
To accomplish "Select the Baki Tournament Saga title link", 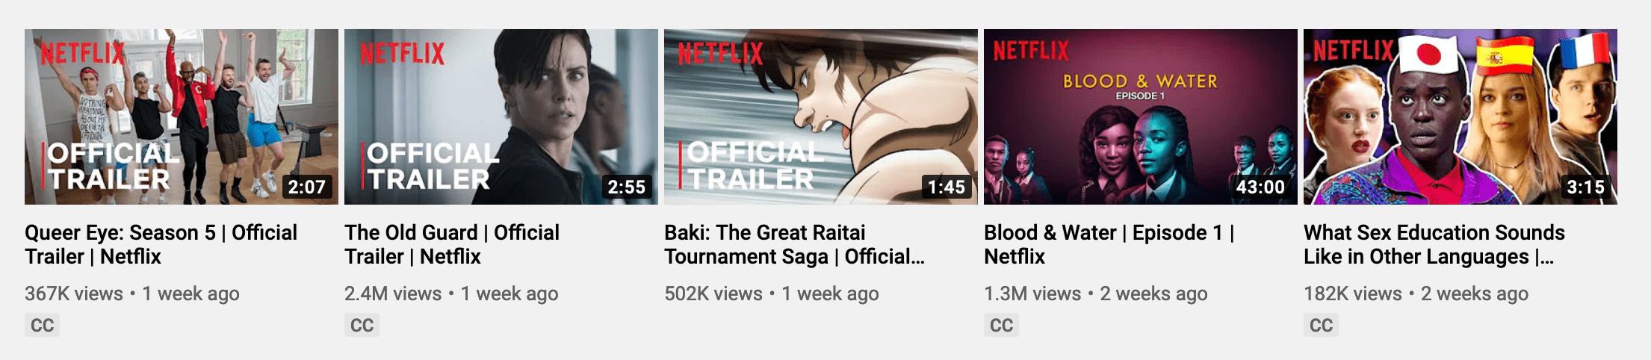I will point(794,244).
